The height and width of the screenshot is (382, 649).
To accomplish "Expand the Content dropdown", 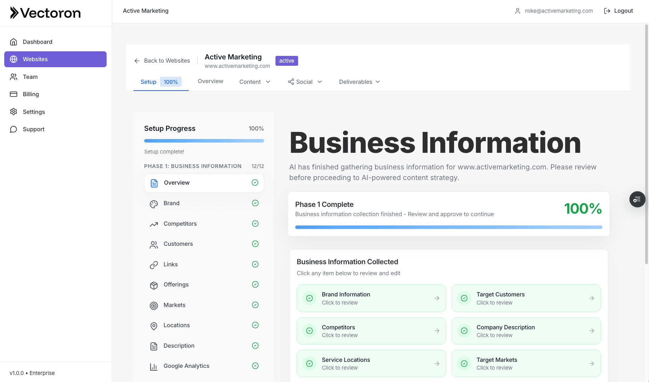I will 268,82.
